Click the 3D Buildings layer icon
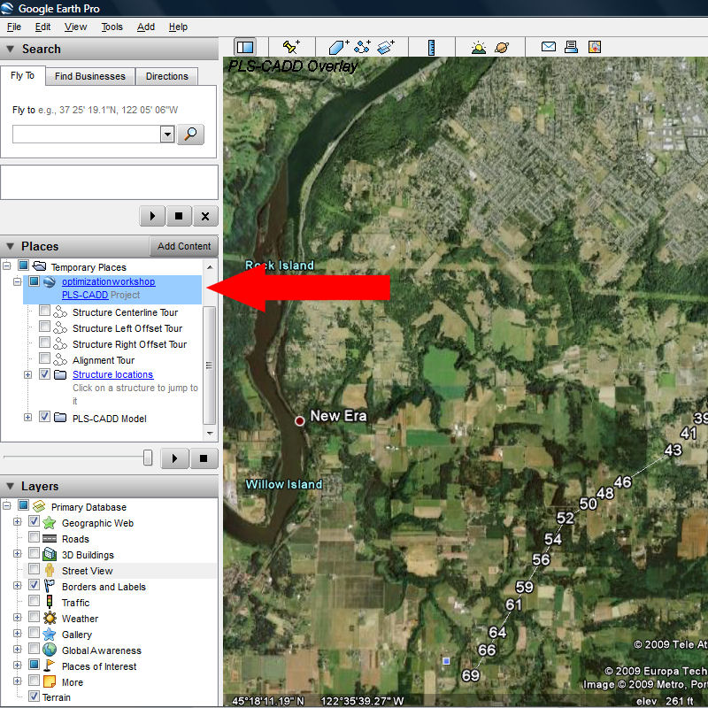Viewport: 708px width, 708px height. [50, 554]
